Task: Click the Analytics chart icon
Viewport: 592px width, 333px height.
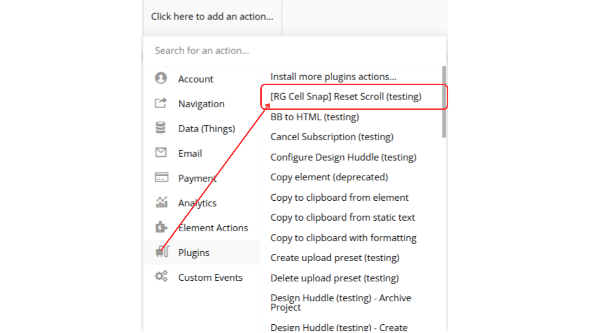Action: (161, 202)
